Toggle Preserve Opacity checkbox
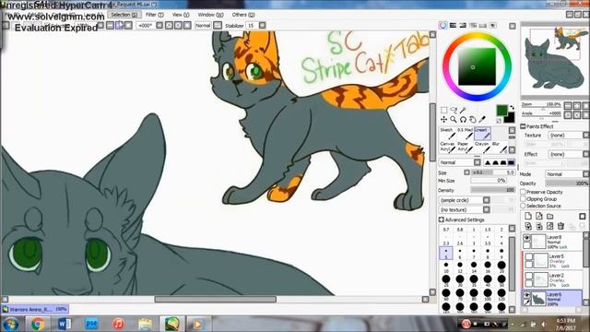 [523, 192]
